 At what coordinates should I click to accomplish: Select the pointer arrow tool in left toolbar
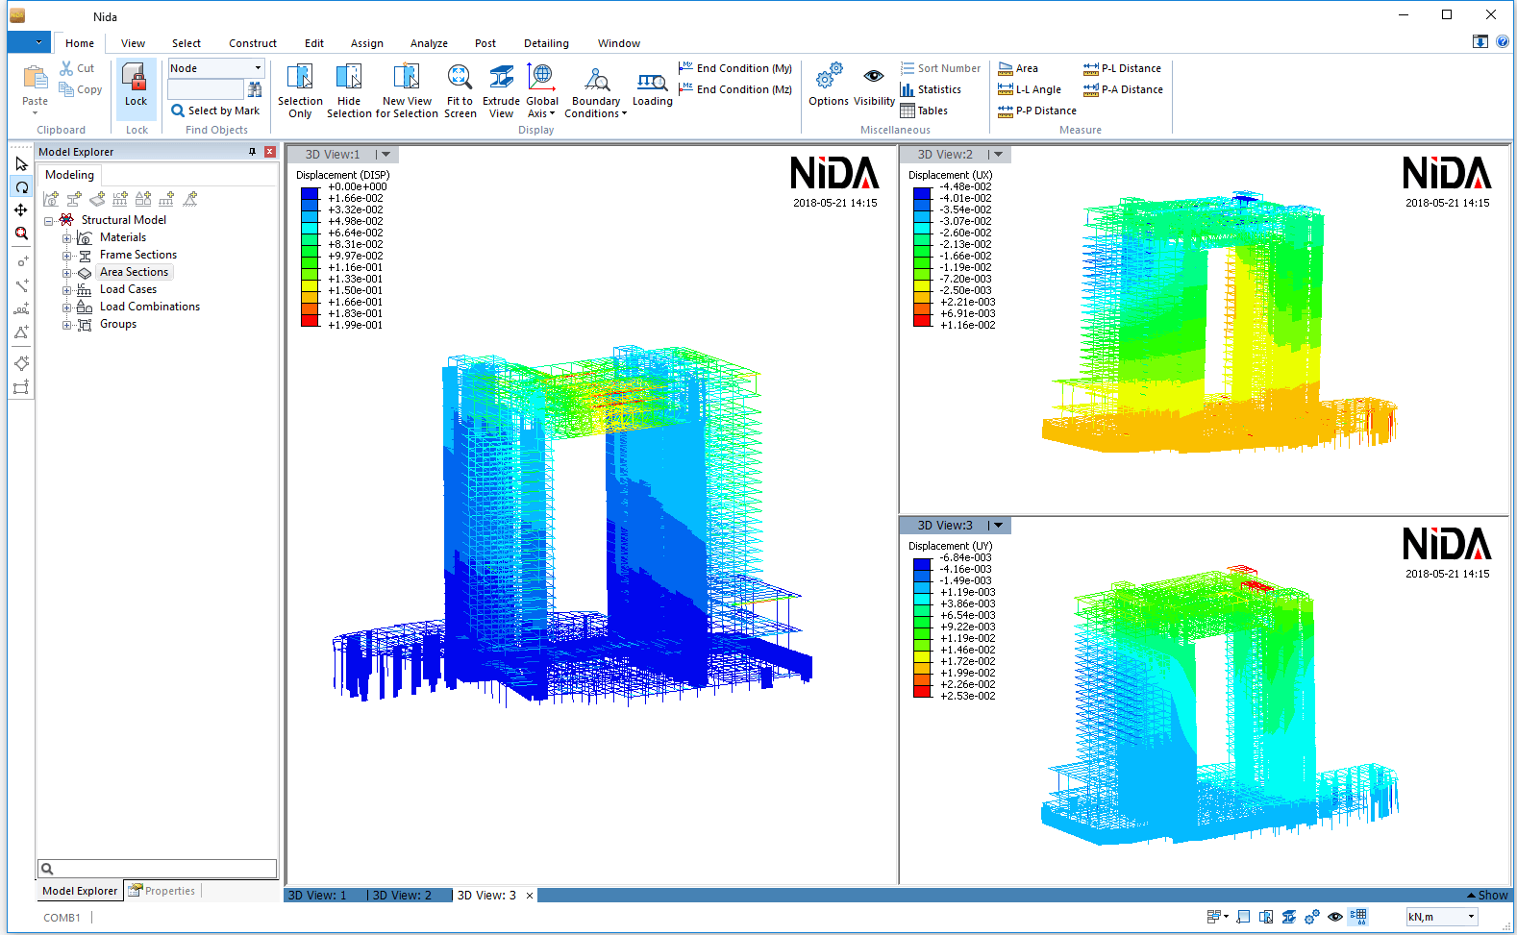21,164
